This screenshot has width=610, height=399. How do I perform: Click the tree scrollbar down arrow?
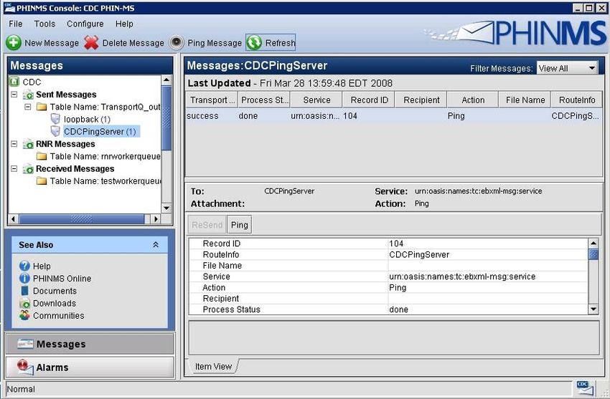[x=166, y=208]
